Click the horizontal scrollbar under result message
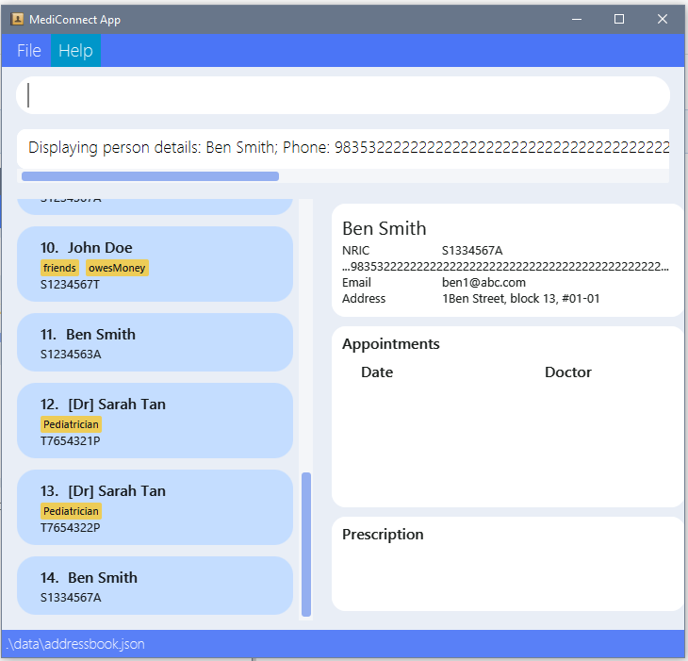 (x=150, y=176)
